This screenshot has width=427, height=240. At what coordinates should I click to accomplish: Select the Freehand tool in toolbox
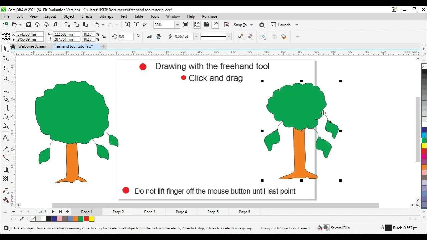click(x=5, y=90)
